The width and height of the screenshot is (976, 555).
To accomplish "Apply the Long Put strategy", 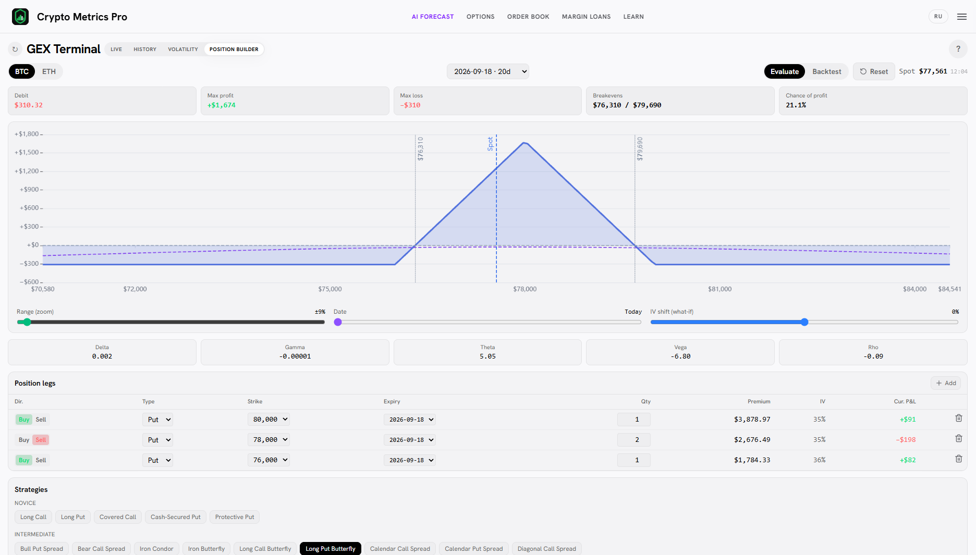I will [x=73, y=517].
